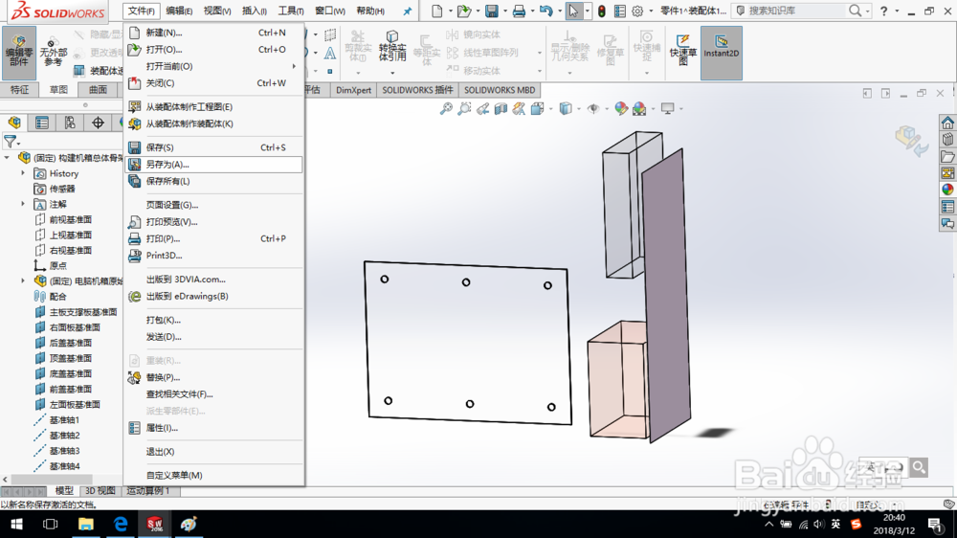This screenshot has height=538, width=957.
Task: Click the Undo arrow icon
Action: pos(546,11)
